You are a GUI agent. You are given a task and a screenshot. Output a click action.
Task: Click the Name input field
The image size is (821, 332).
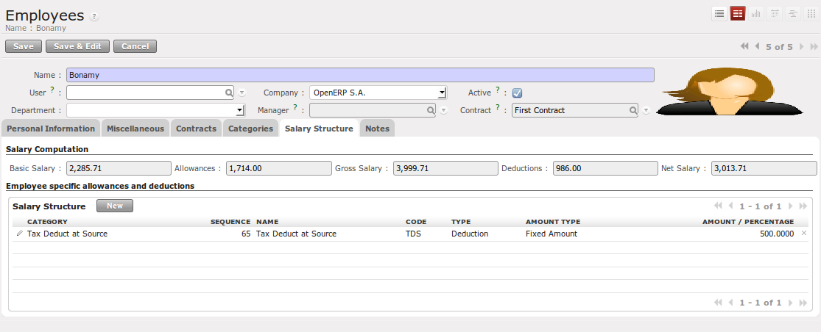point(360,75)
